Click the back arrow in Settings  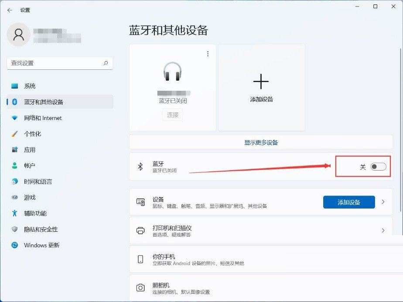[x=10, y=10]
